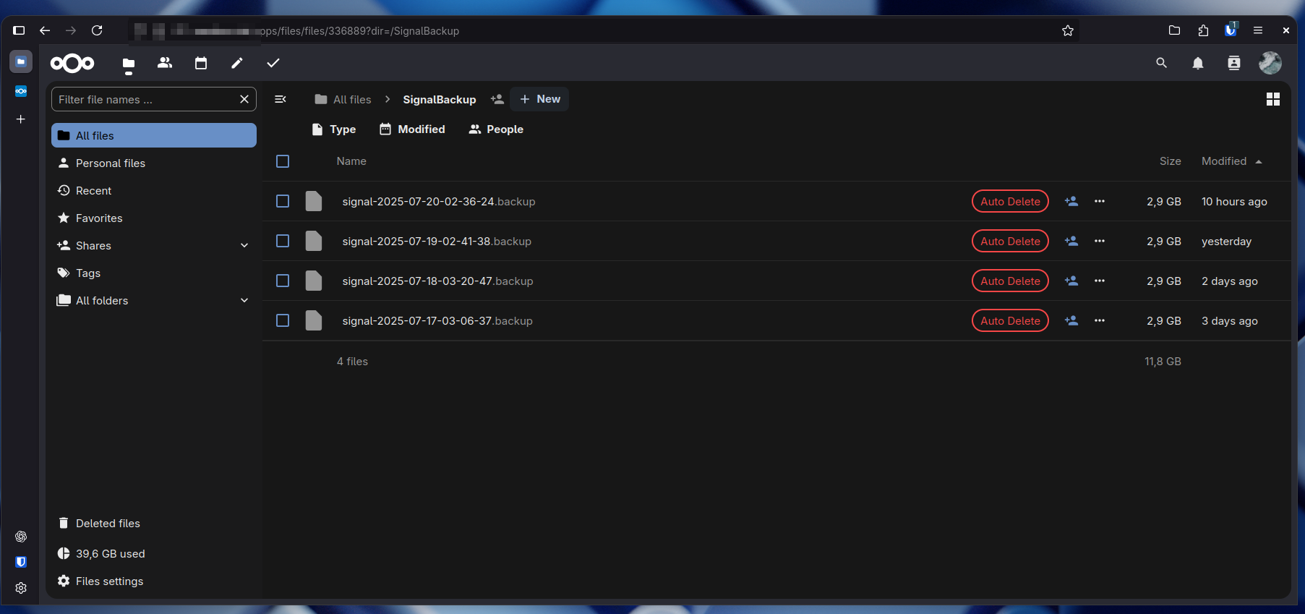Share the SignalBackup folder via breadcrumb icon
This screenshot has width=1305, height=614.
pos(497,99)
